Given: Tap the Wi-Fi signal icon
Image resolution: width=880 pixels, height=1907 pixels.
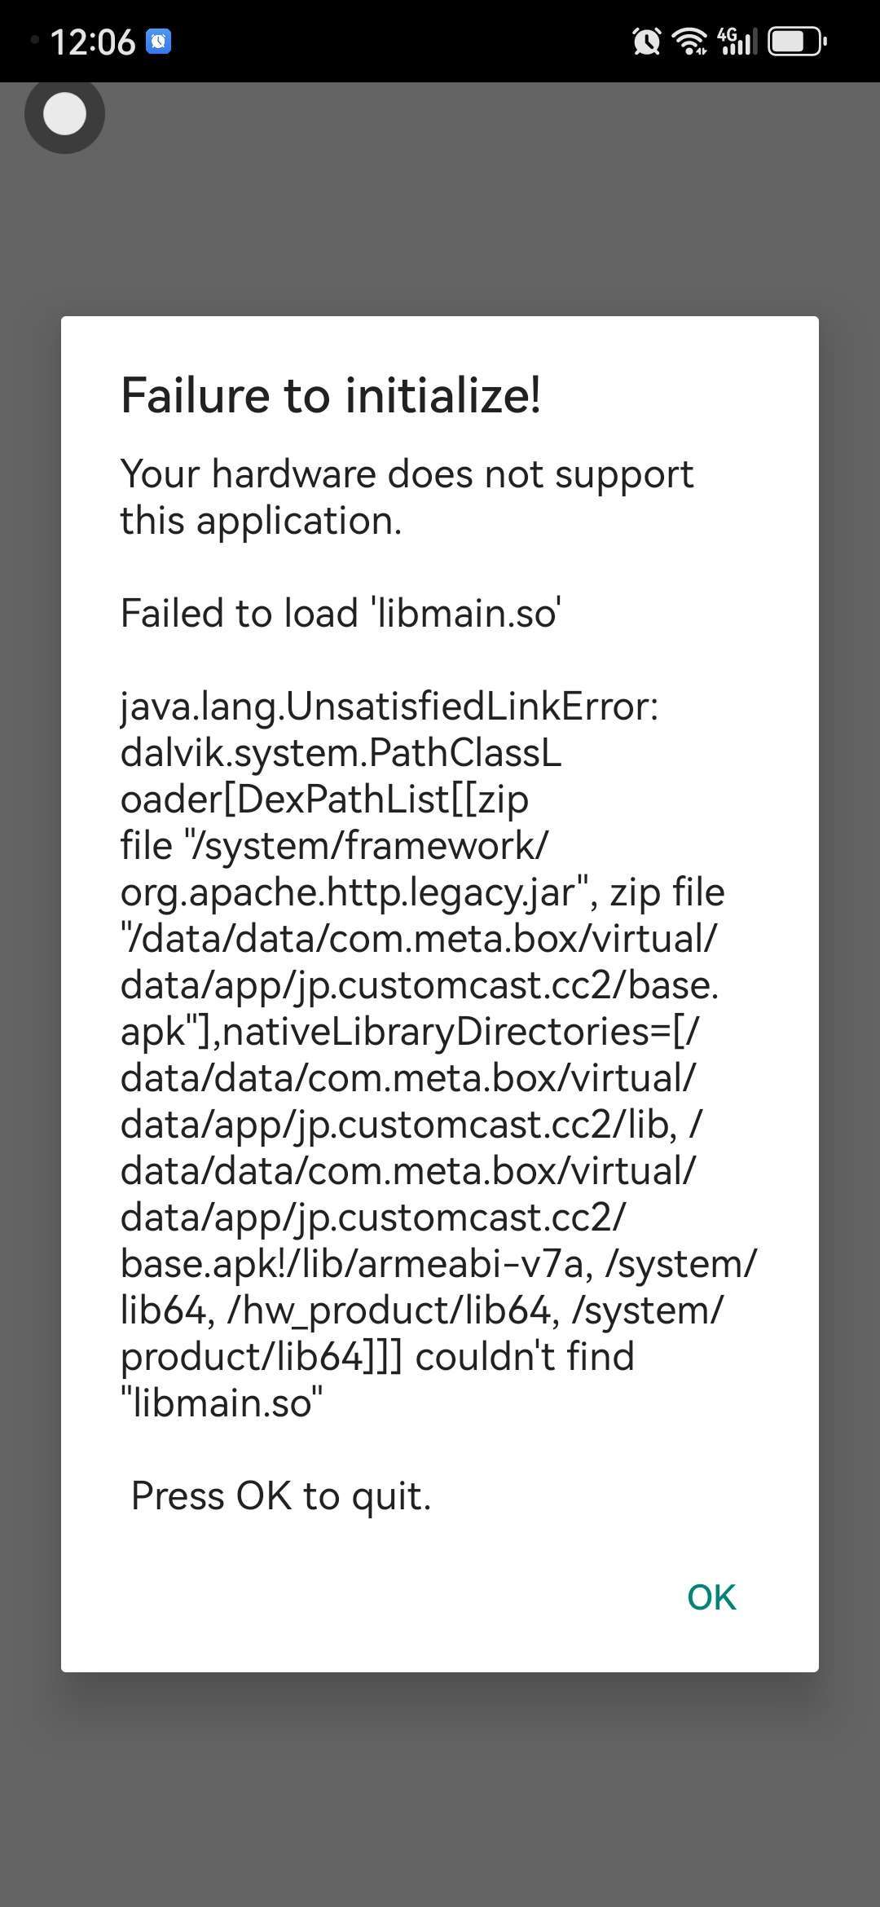Looking at the screenshot, I should click(x=690, y=41).
